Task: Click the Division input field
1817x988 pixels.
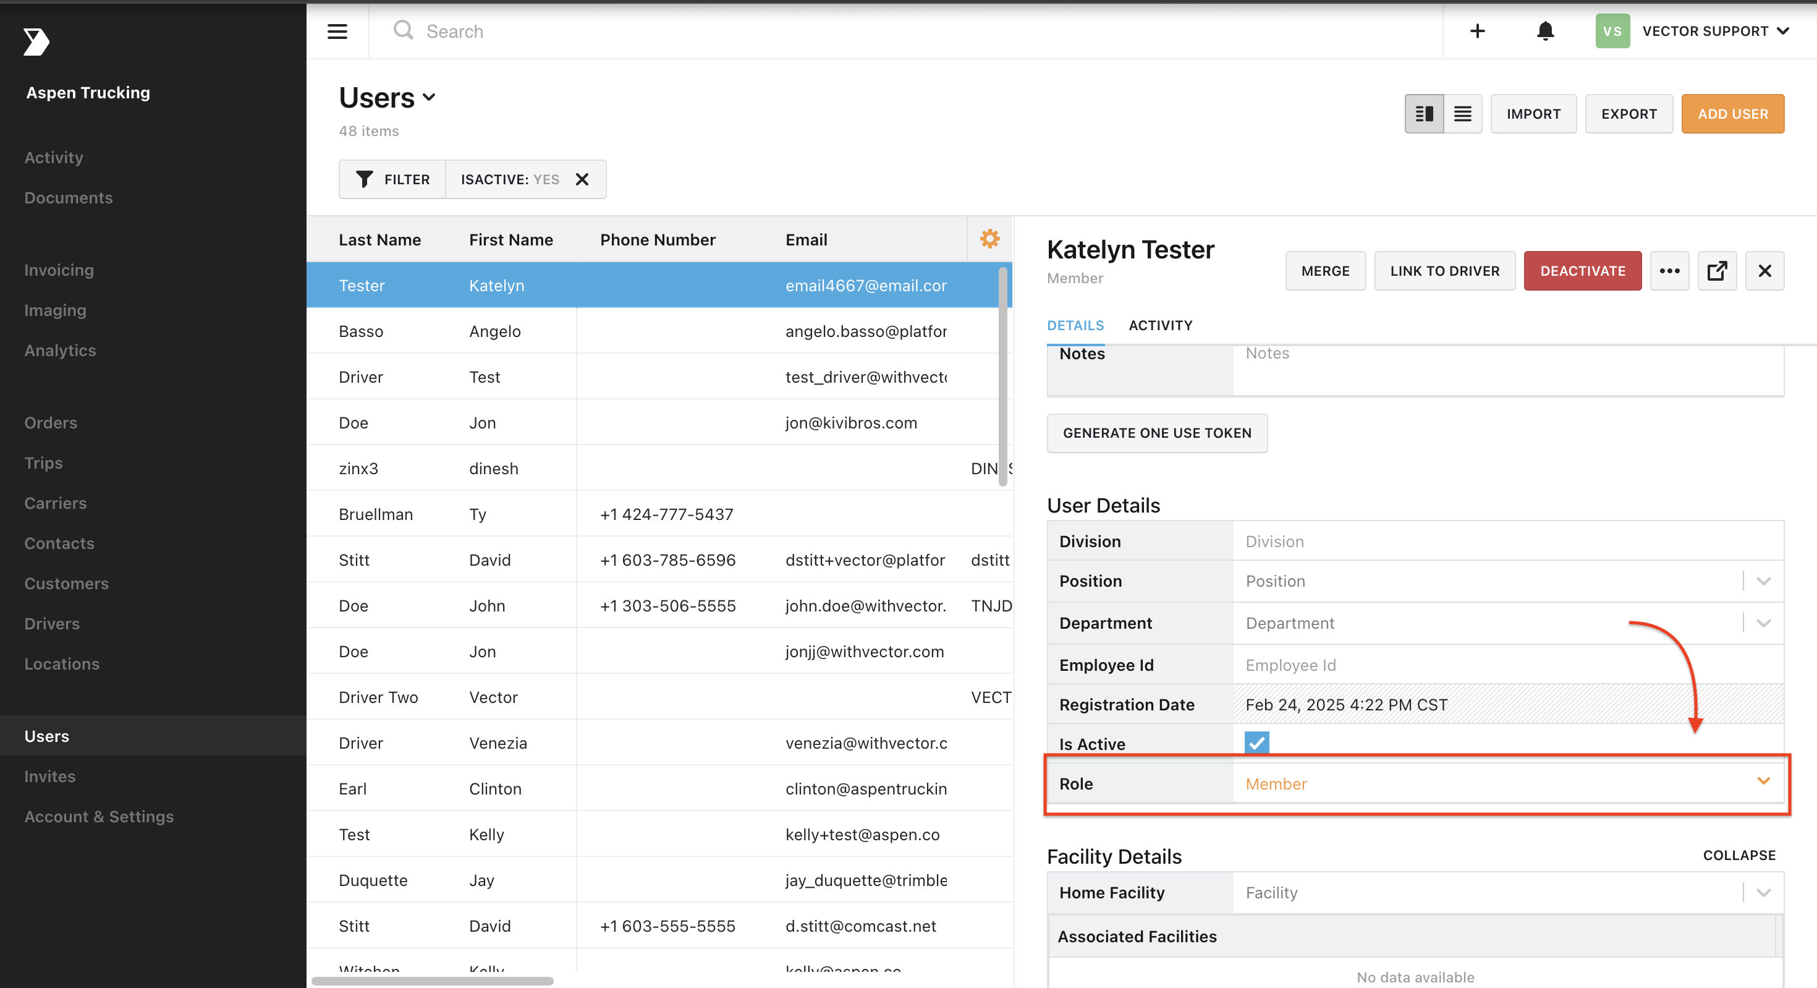Action: coord(1508,541)
